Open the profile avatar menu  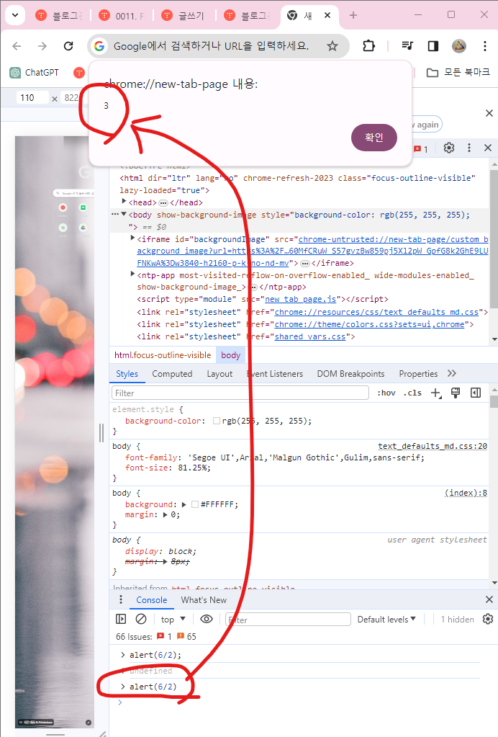(x=458, y=46)
